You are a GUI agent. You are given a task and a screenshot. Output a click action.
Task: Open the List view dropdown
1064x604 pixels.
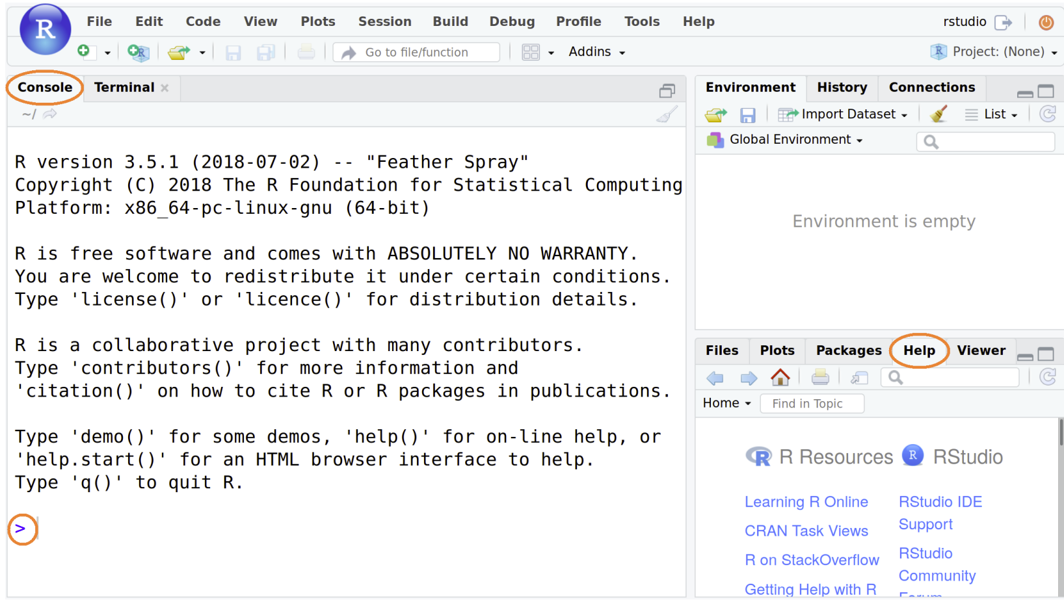pyautogui.click(x=992, y=114)
